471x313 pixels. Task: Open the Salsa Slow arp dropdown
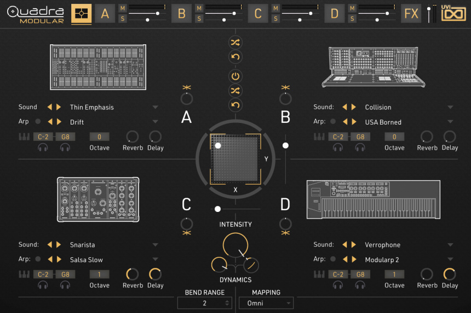(x=156, y=259)
